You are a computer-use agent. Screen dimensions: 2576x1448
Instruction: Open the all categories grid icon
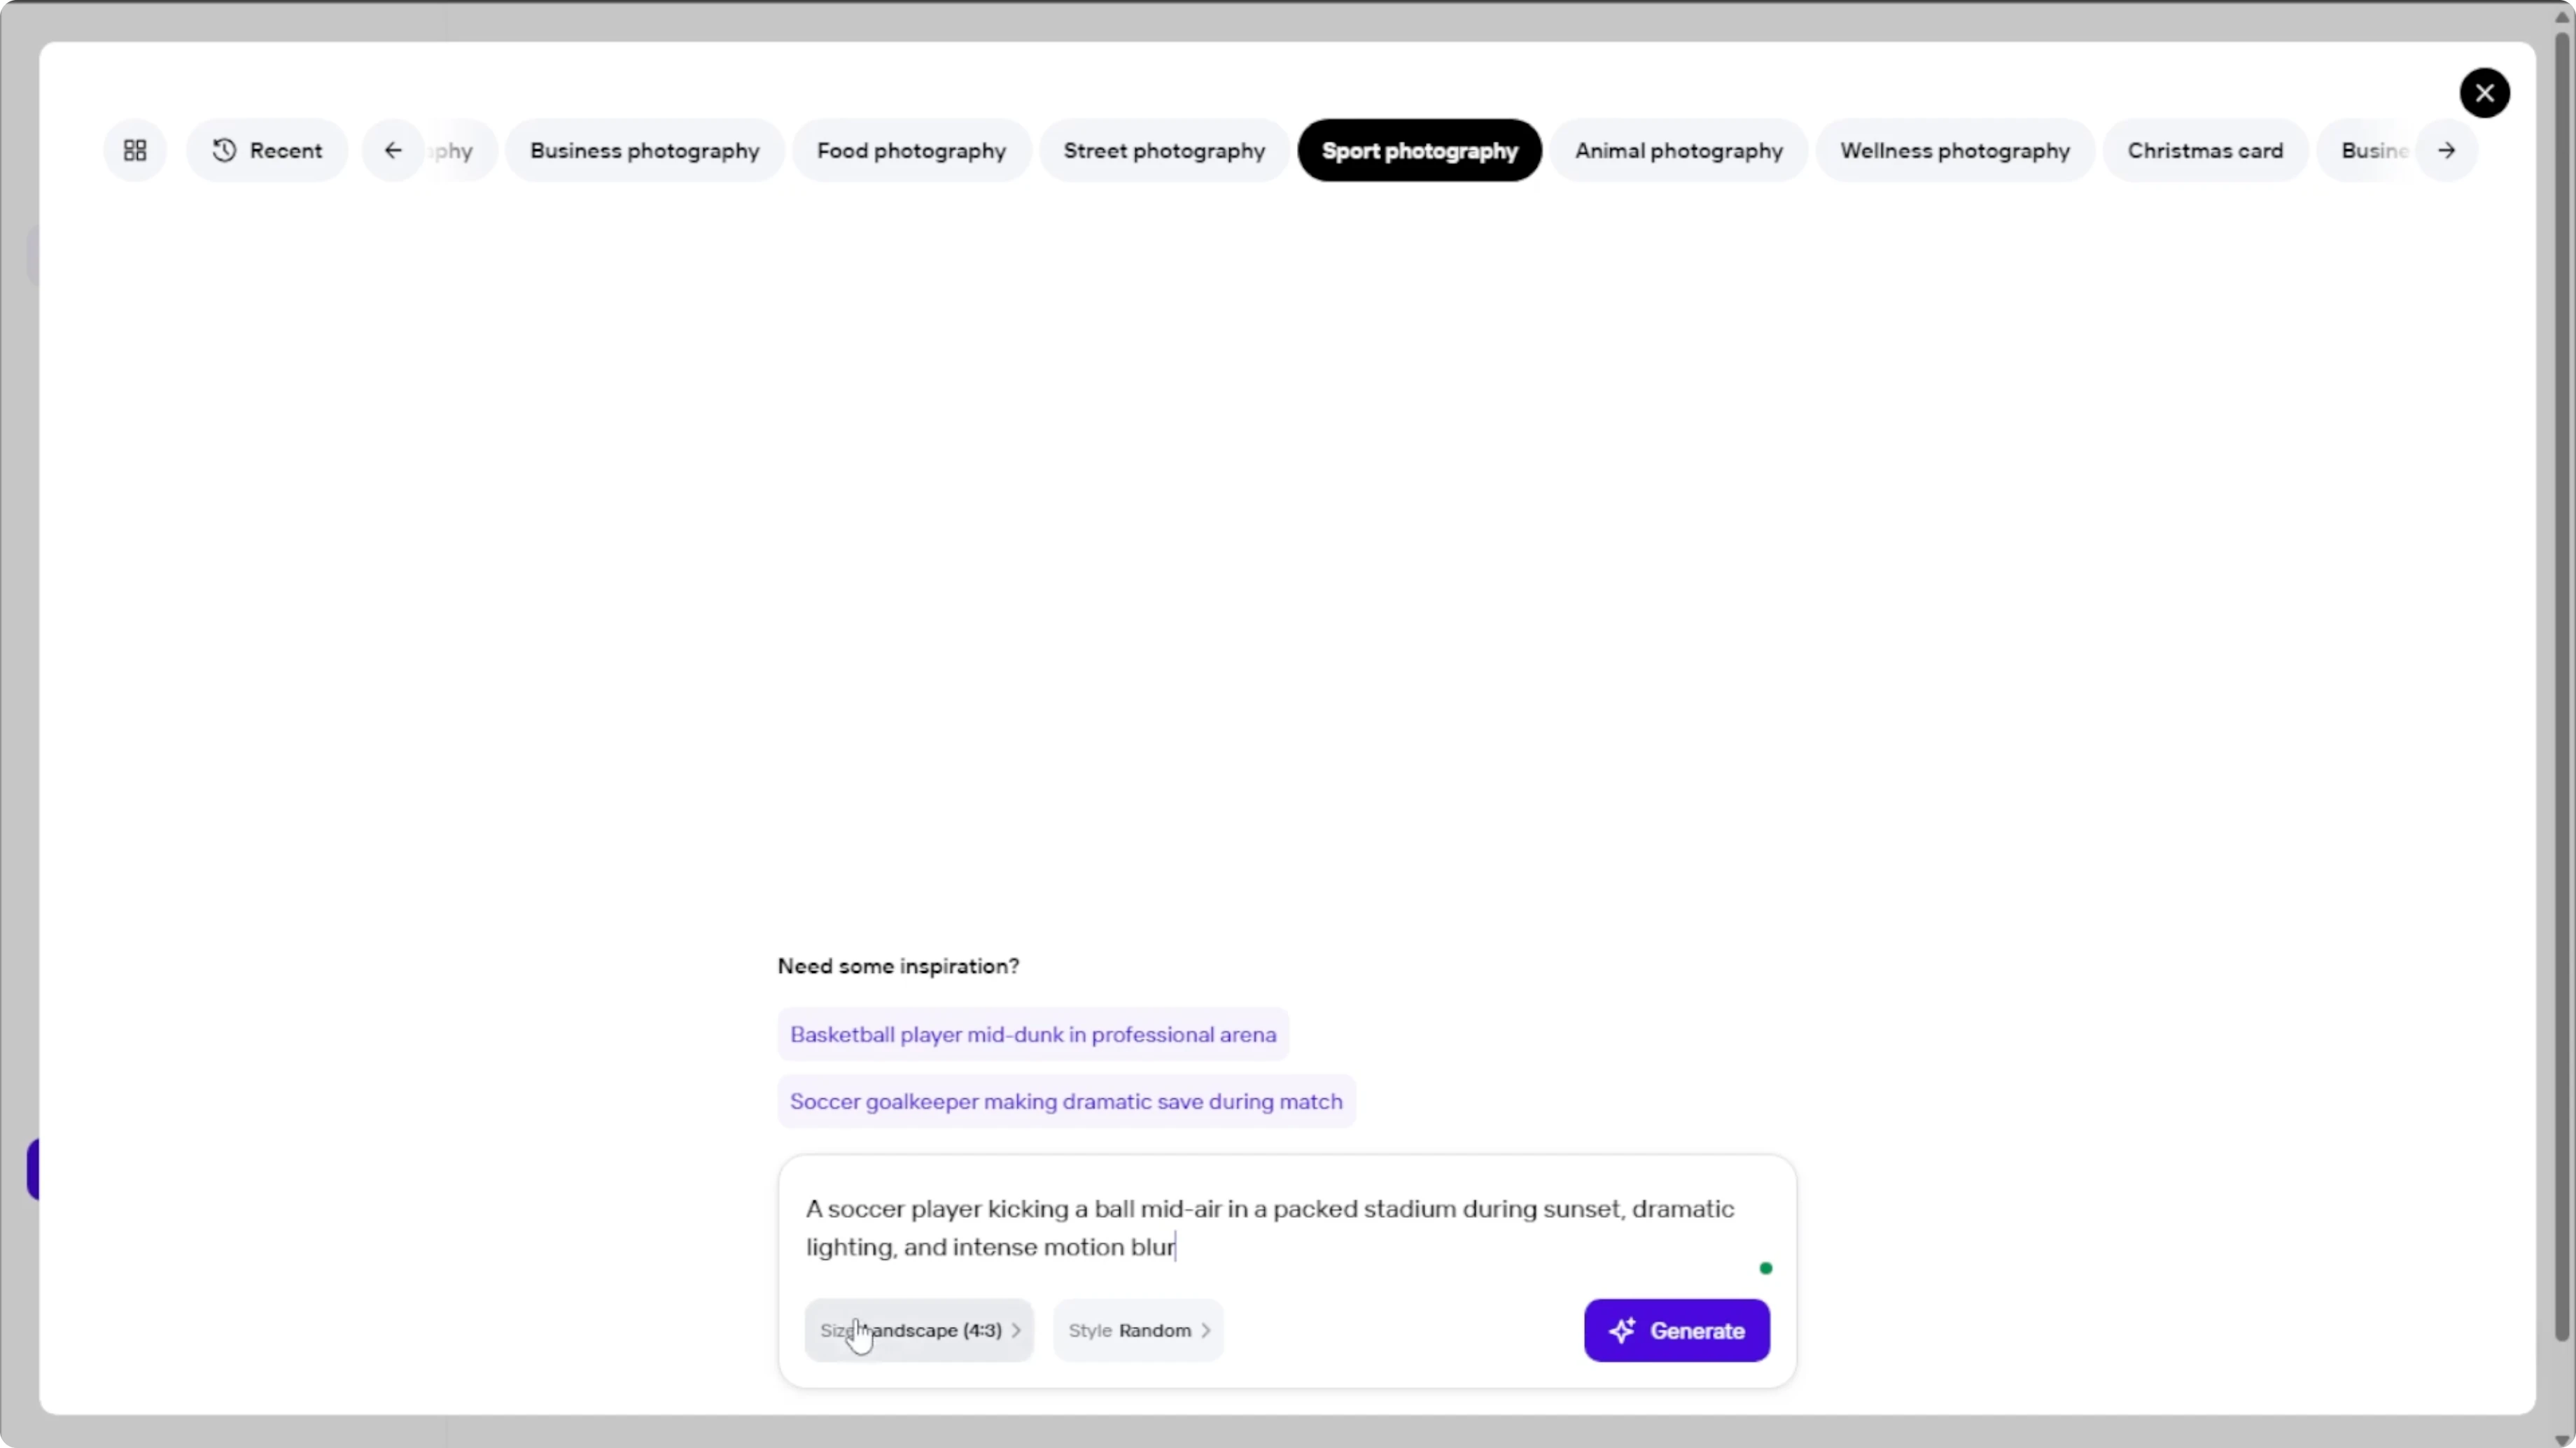click(135, 150)
